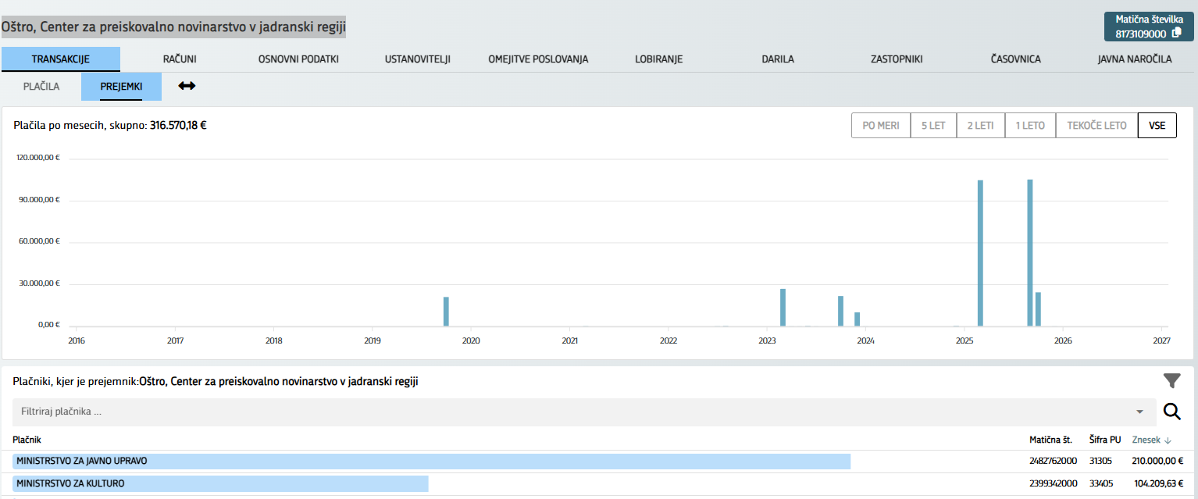Select the 1 LETO button
The width and height of the screenshot is (1198, 499).
(x=1029, y=126)
